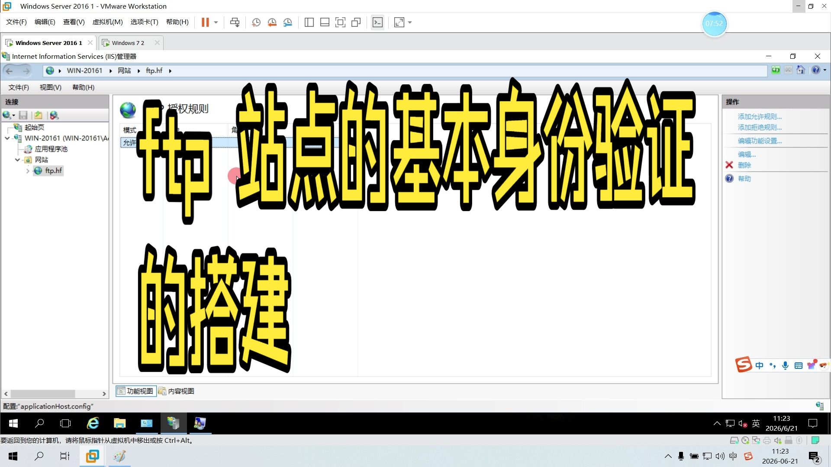
Task: Click the connections pane horizontal scrollbar thumb
Action: 43,393
